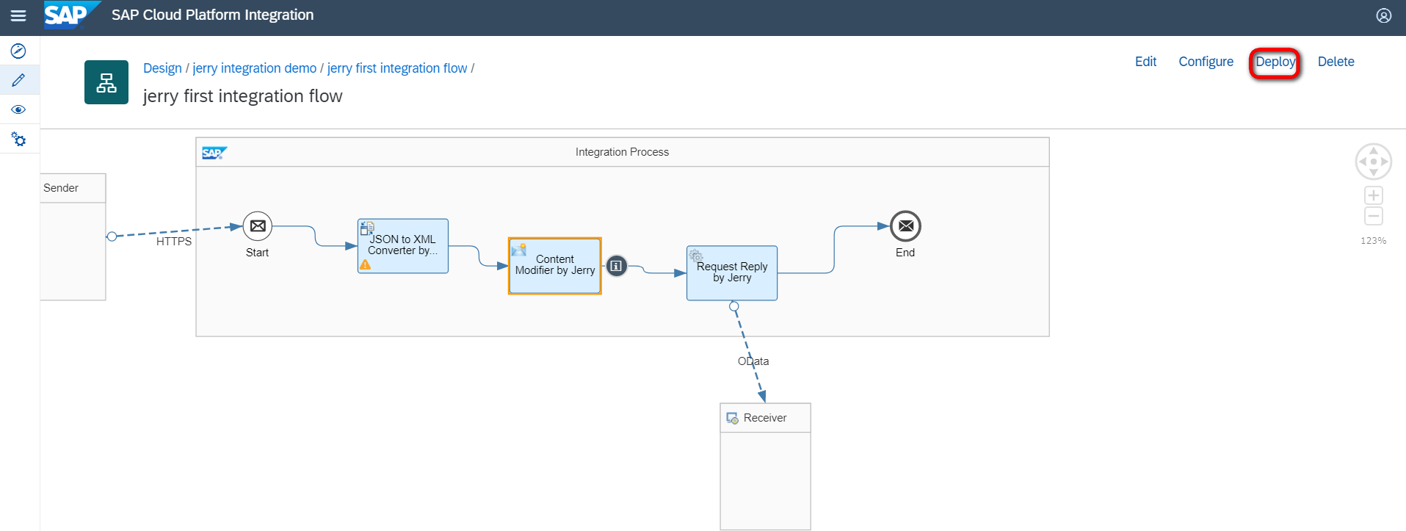Select the Request Reply by Jerry step

point(732,272)
